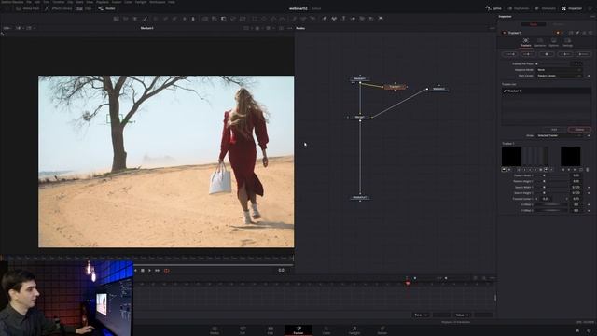This screenshot has height=336, width=597.
Task: Toggle the Tracker 1 checkbox in Tracker List
Action: click(x=505, y=91)
